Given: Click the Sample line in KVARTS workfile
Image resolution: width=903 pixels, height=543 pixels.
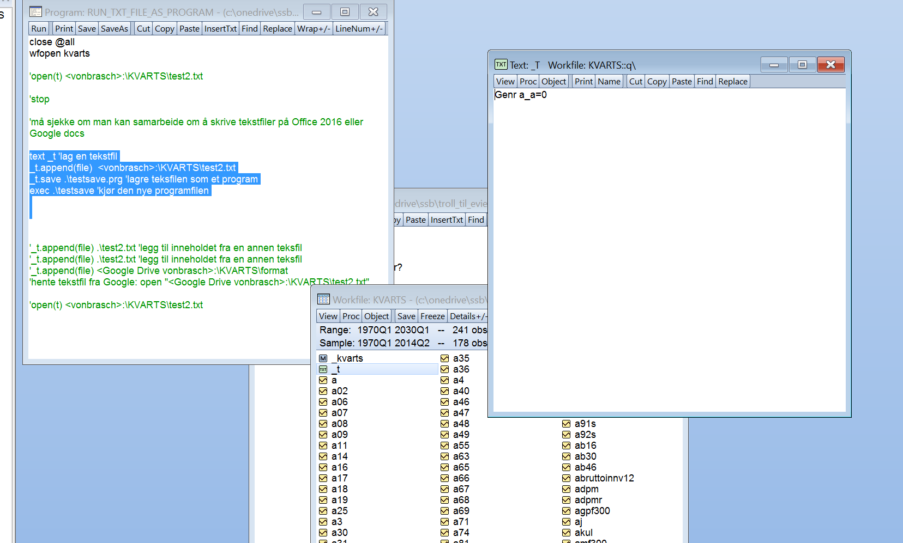Looking at the screenshot, I should [402, 343].
